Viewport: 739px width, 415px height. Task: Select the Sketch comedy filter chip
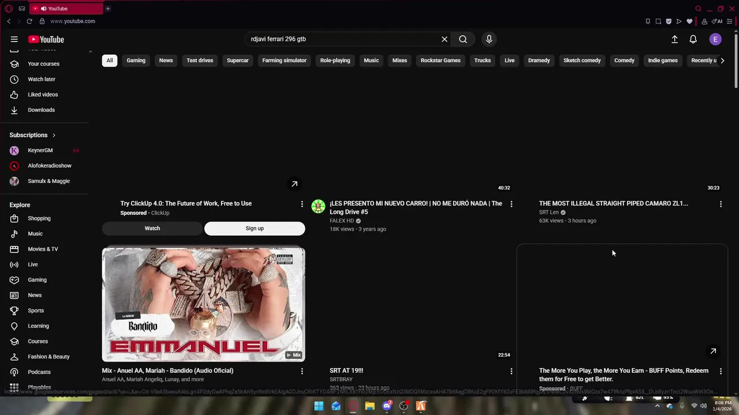[582, 61]
